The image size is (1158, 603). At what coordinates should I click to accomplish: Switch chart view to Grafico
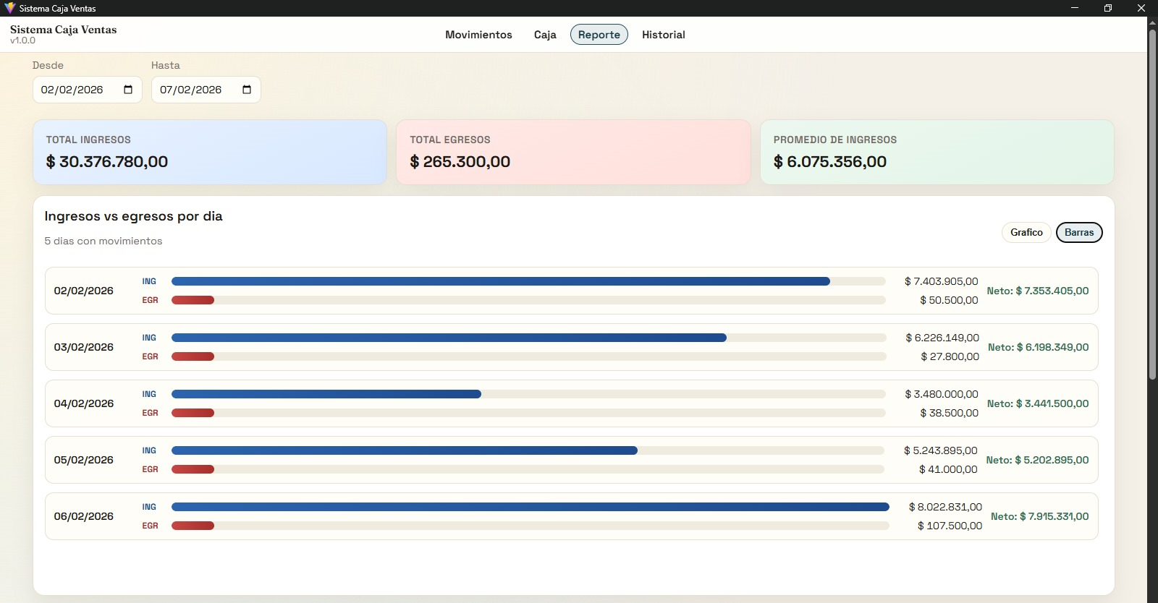(x=1026, y=232)
